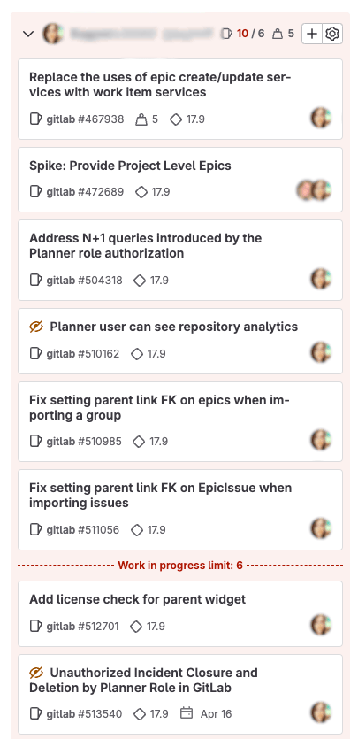Open 'Replace the uses of epic create/update services' issue

(160, 84)
